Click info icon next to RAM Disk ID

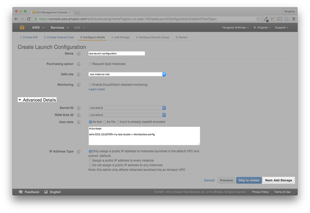coord(78,115)
